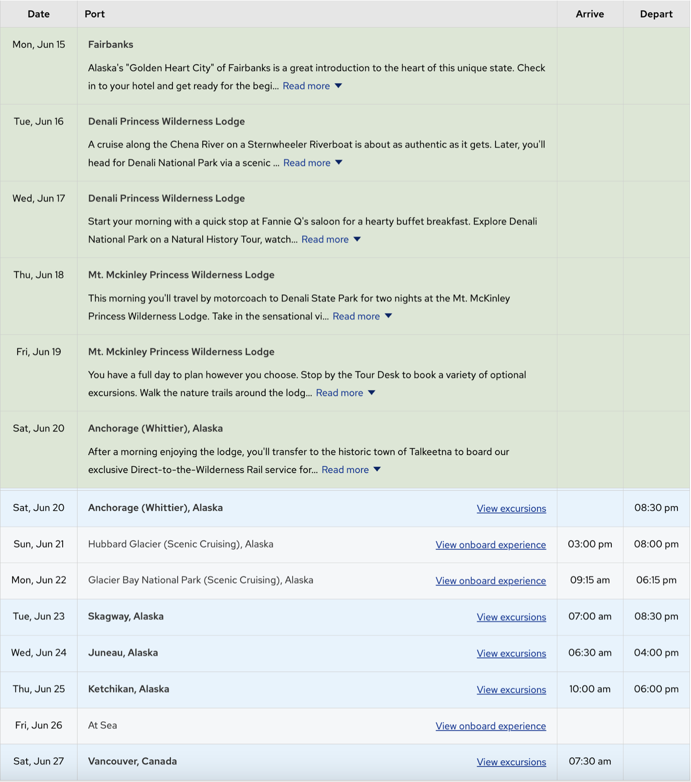Open Read more for the Tour Desk day
Screen dimensions: 691x782
(x=339, y=393)
